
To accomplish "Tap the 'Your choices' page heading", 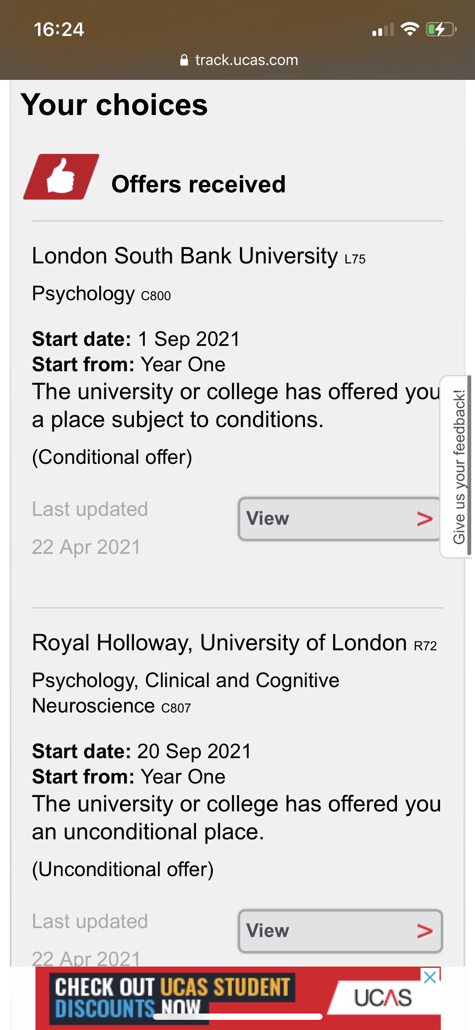I will [x=114, y=105].
